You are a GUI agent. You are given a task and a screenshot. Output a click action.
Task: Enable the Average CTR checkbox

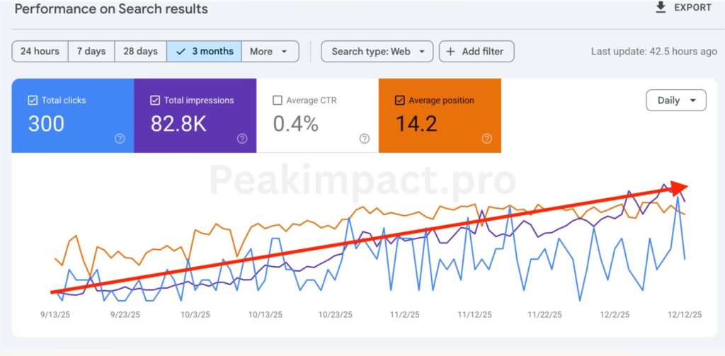[x=278, y=101]
